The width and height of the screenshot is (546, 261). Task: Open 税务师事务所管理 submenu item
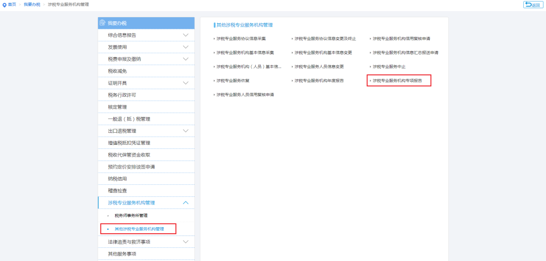131,216
